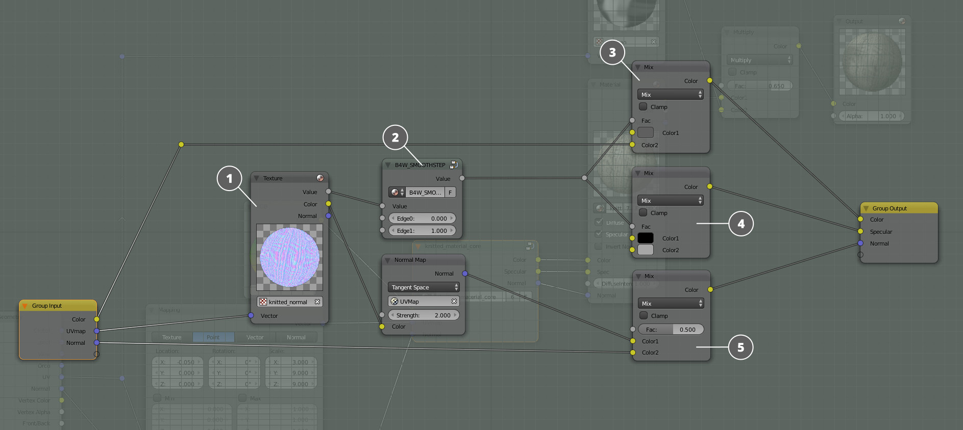The height and width of the screenshot is (430, 963).
Task: Remove UVMap using its X icon
Action: [x=454, y=302]
